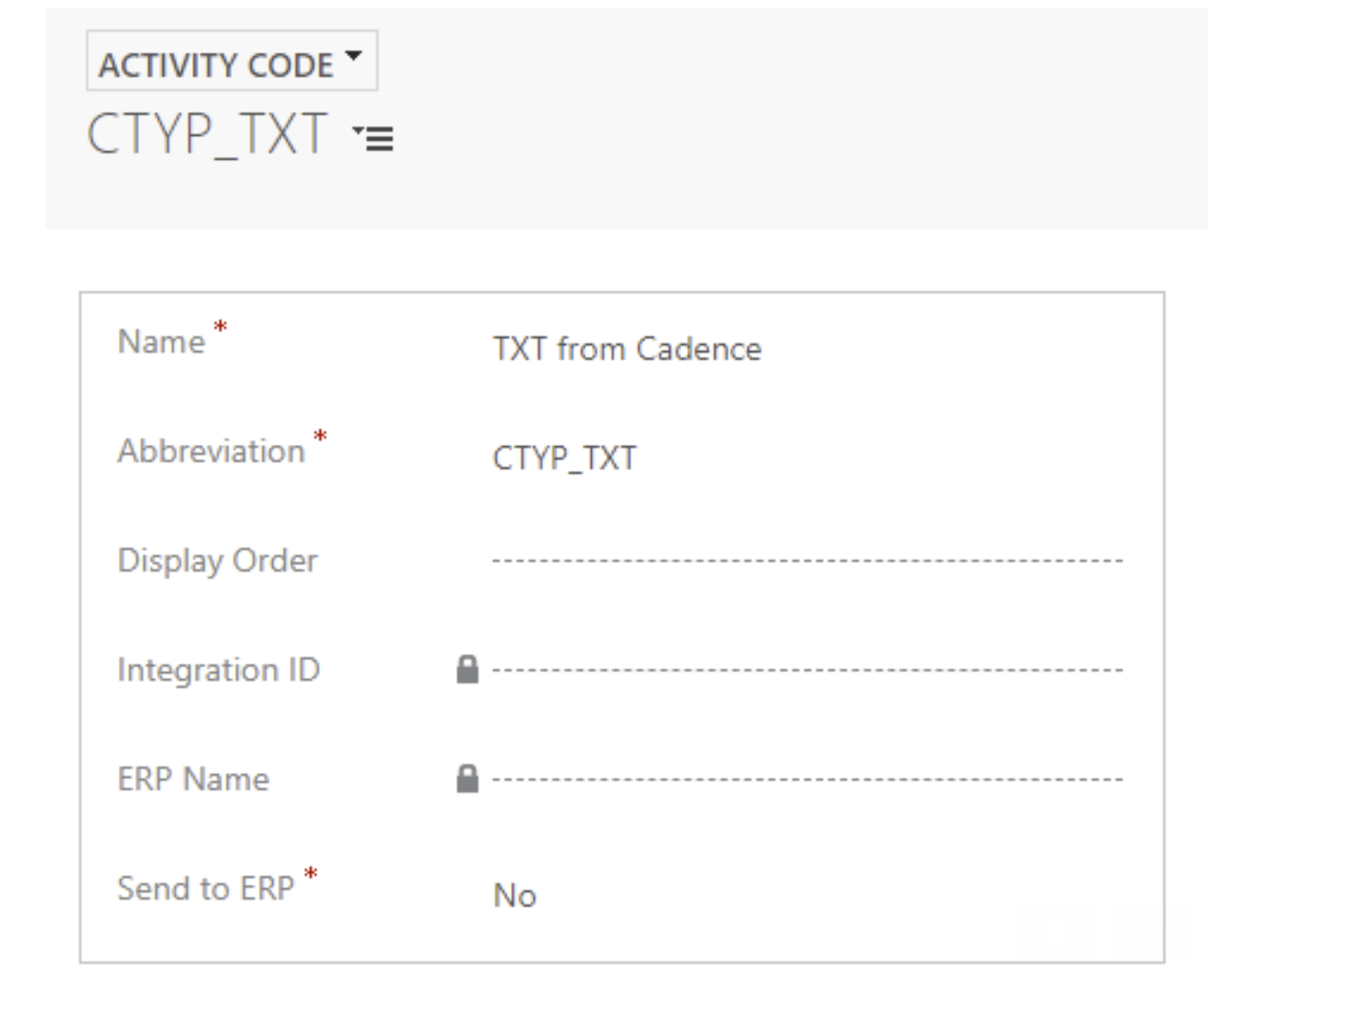
Task: Click the ERP Name lock icon
Action: (x=467, y=779)
